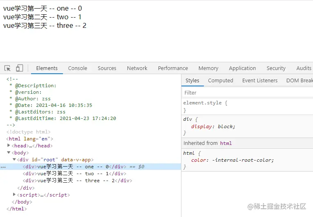
Task: Collapse the div id root node
Action: (x=14, y=159)
